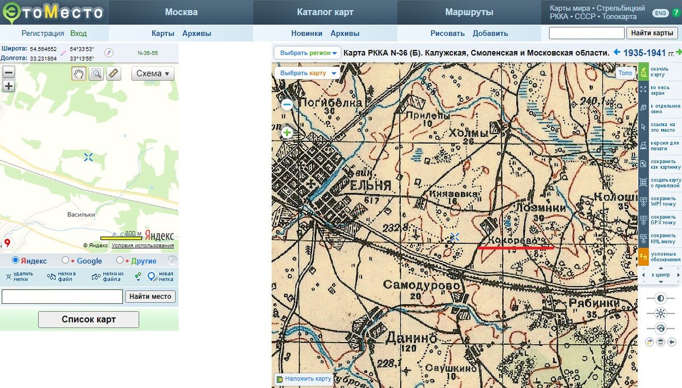Click green right arrow after 1935-1941
The width and height of the screenshot is (682, 388).
679,52
